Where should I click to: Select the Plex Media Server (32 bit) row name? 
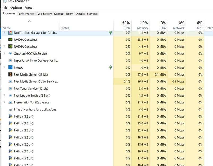click(31, 74)
